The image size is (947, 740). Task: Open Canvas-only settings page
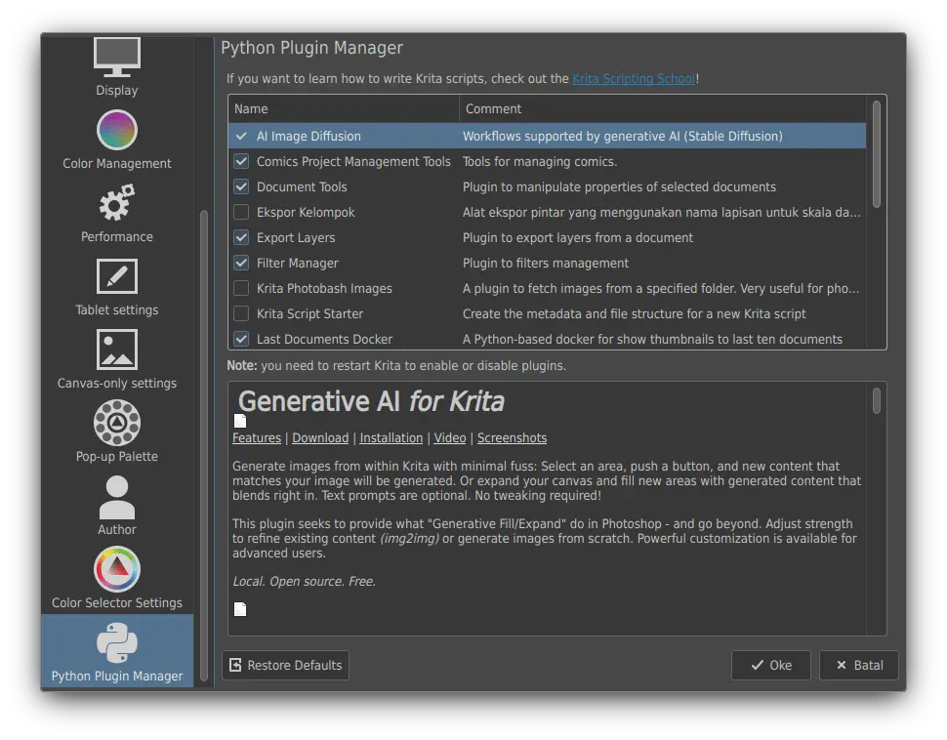116,360
